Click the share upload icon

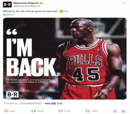pyautogui.click(x=115, y=111)
